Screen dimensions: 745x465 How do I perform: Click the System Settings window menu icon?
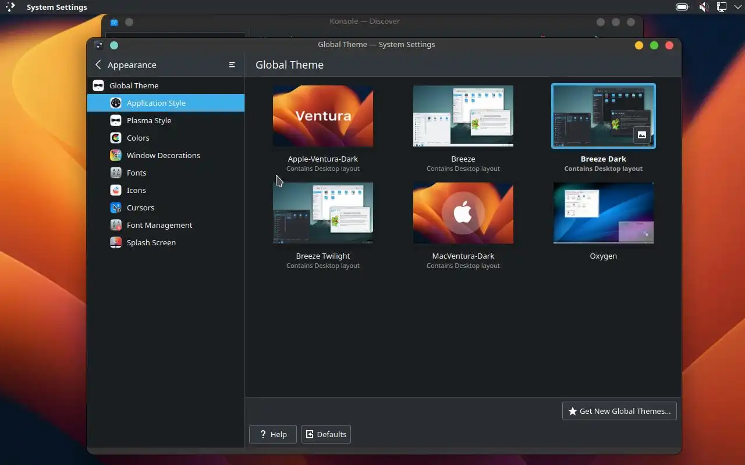pyautogui.click(x=98, y=45)
